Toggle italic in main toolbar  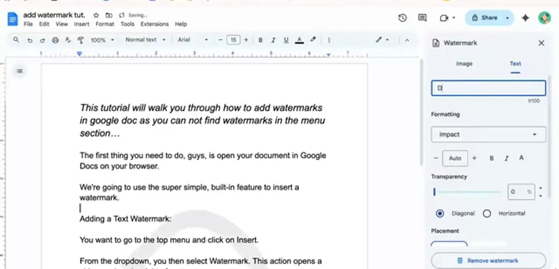(273, 40)
